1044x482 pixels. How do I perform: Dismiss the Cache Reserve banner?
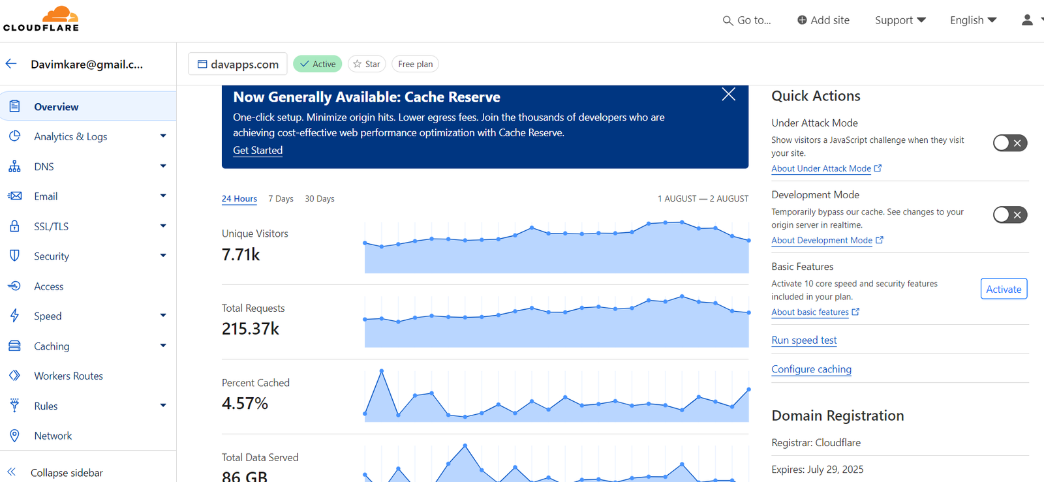(x=729, y=95)
